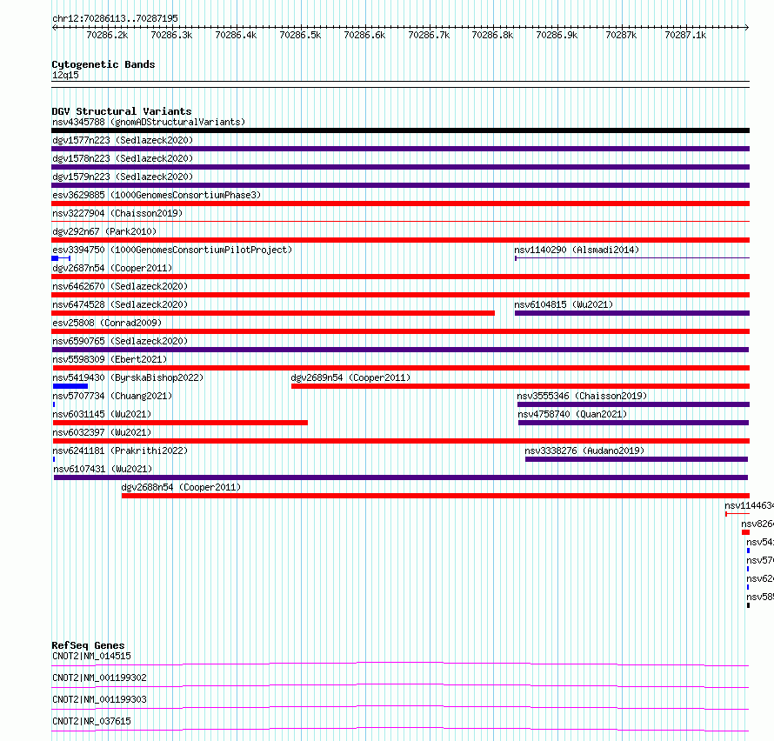Open nsv5419430 ByrskaBishop2022 variant label
Viewport: 774px width, 741px height.
point(128,377)
